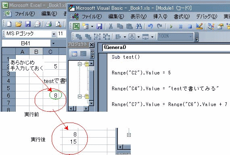Image resolution: width=230 pixels, height=155 pixels.
Task: Collapse the top project tree node
Action: point(79,64)
